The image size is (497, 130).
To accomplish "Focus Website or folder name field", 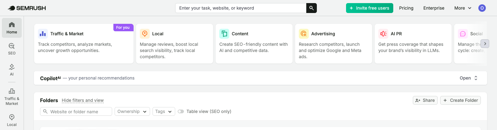I will point(76,111).
